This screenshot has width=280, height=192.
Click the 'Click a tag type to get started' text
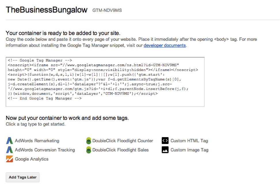[x=35, y=124]
